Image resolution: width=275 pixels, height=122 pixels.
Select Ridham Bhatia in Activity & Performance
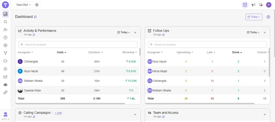pyautogui.click(x=77, y=81)
